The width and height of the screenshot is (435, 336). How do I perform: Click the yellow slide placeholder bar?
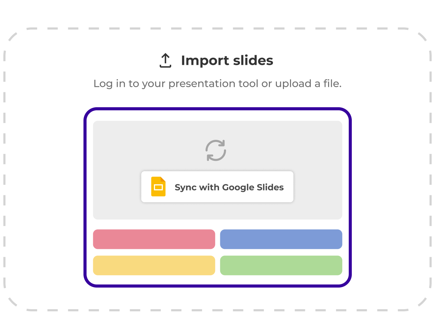[154, 265]
